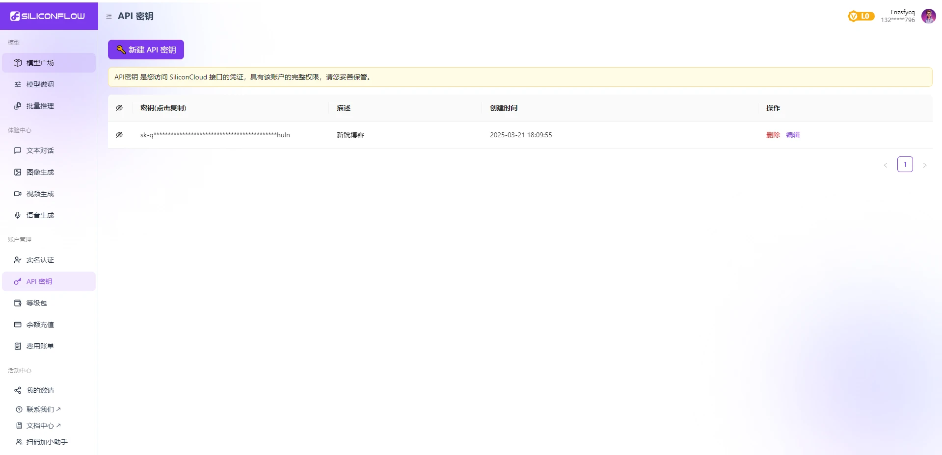
Task: Click the 描述 column header
Action: tap(344, 108)
